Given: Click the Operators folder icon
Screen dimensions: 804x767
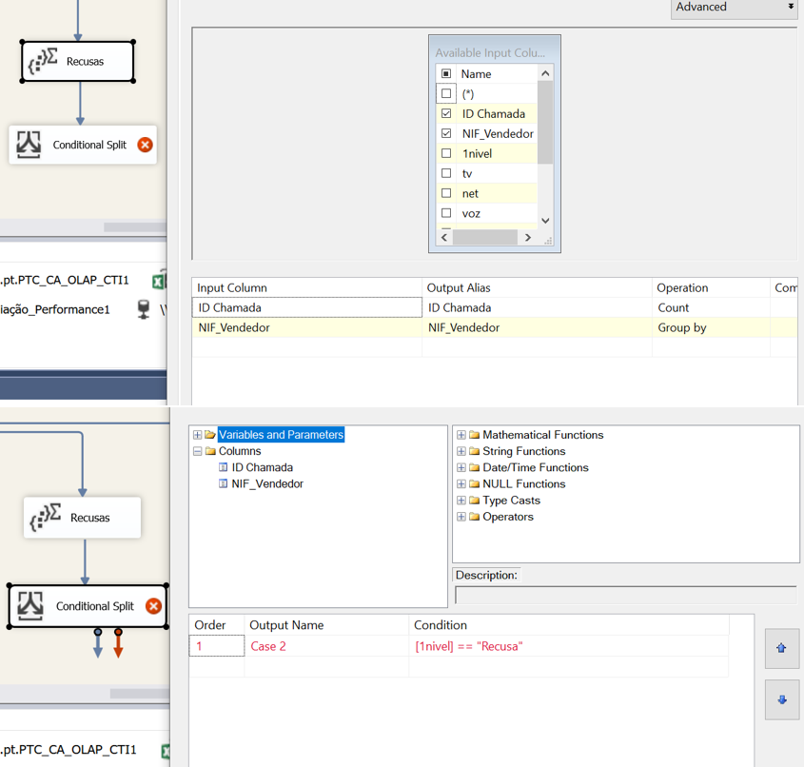Looking at the screenshot, I should tap(474, 517).
